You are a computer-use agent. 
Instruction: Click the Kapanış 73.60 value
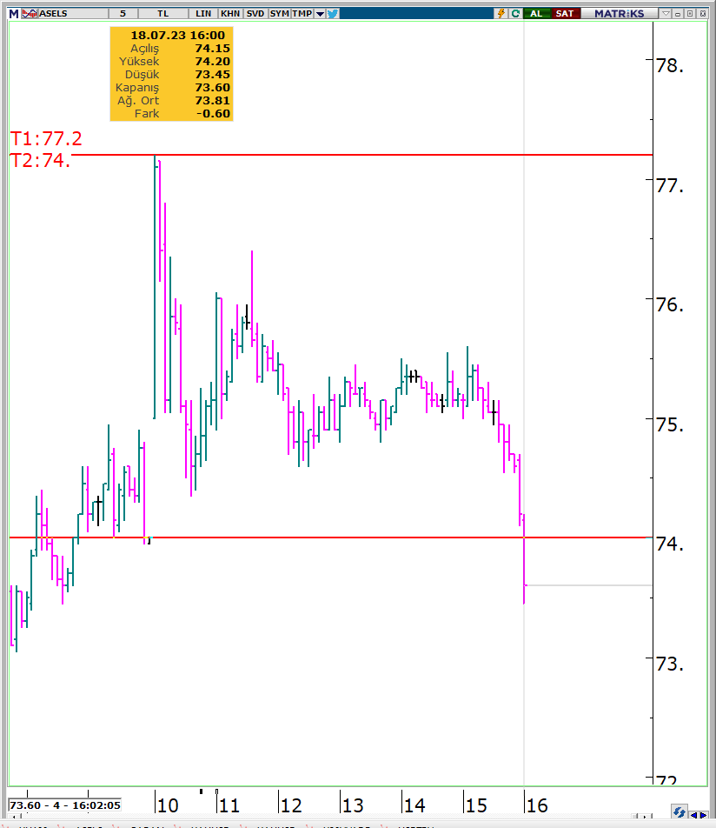point(213,88)
